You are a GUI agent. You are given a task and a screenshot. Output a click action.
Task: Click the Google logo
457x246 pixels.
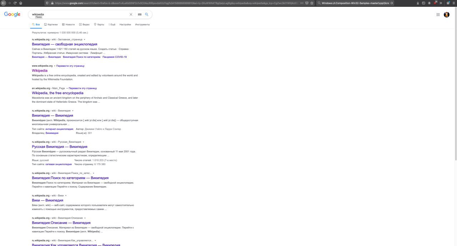pos(12,14)
